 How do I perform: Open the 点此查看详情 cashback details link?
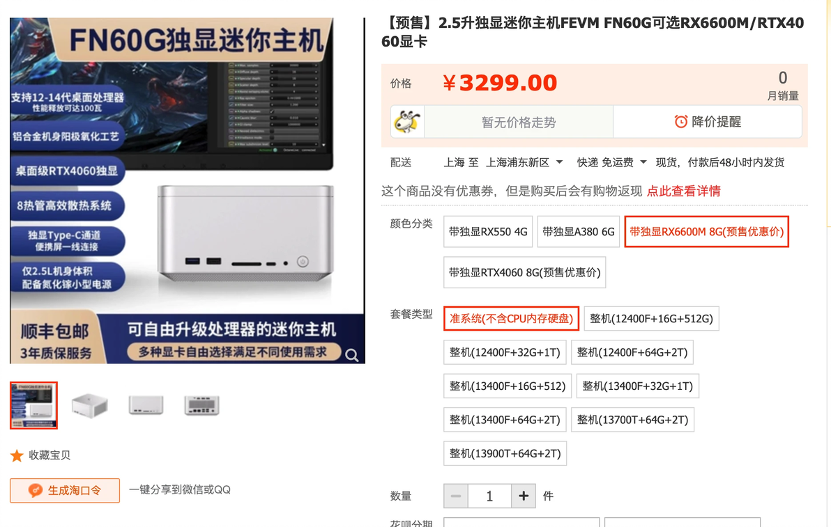click(x=684, y=191)
